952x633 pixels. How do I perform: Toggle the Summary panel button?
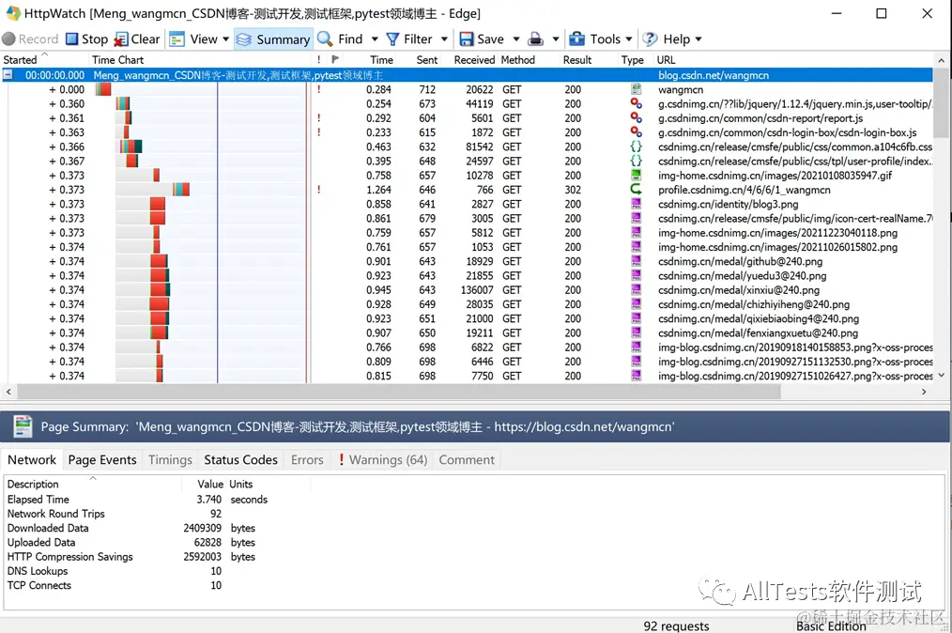coord(273,39)
